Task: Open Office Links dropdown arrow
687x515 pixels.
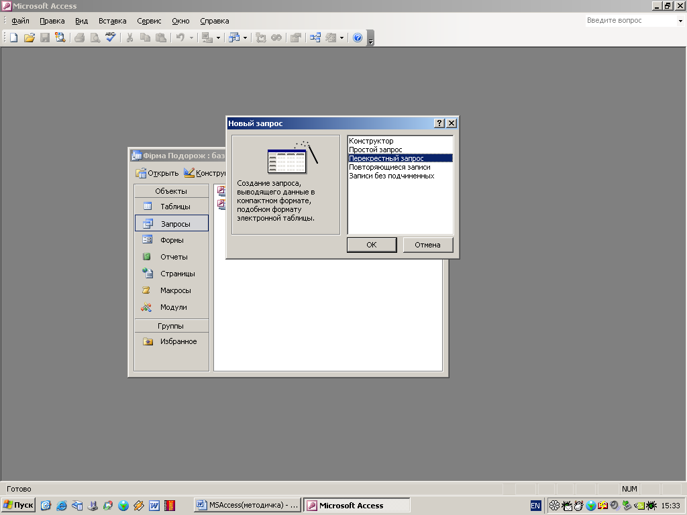Action: [218, 38]
